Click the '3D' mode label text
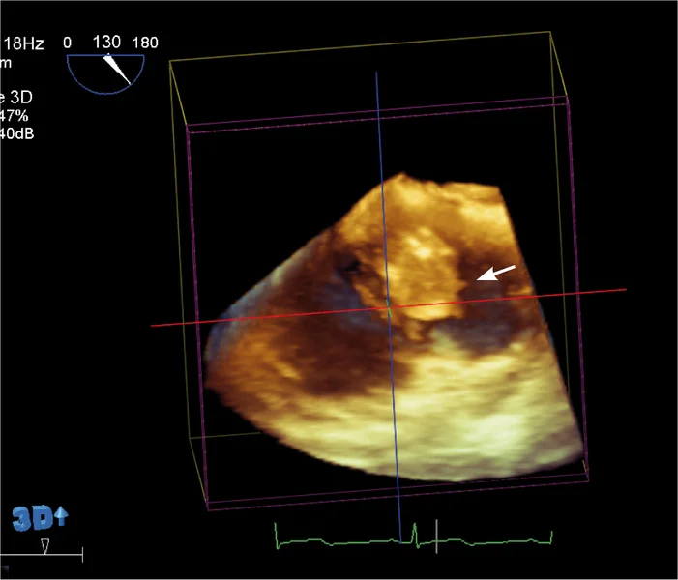 20,98
